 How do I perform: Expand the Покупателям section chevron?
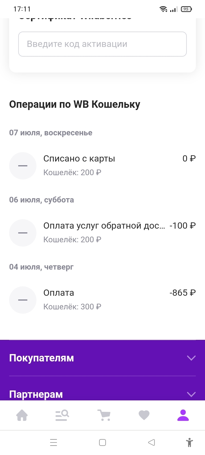click(191, 358)
